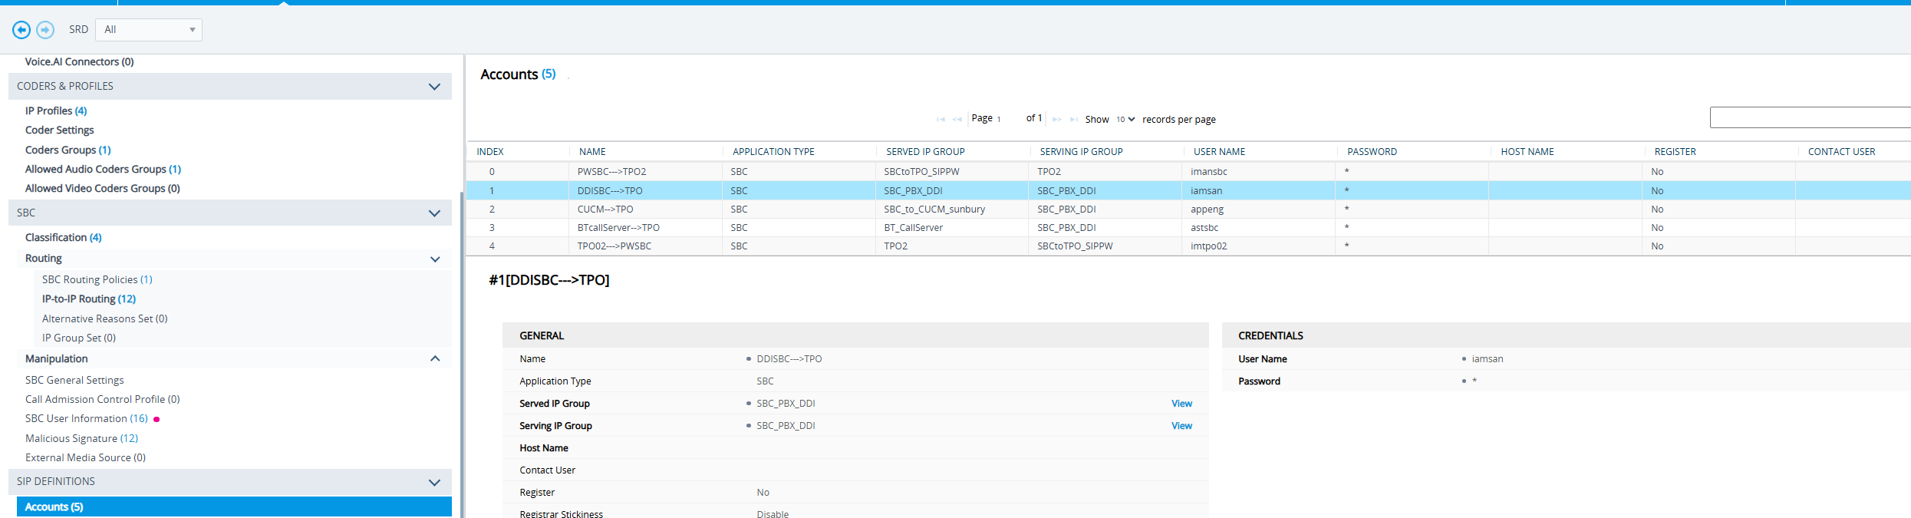The image size is (1911, 518).
Task: Click the back navigation arrow icon
Action: [21, 30]
